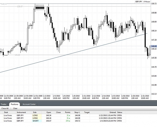Screen dimensions: 157x127
Task: Click the 142.13 price axis label
Action: (x=154, y=94)
